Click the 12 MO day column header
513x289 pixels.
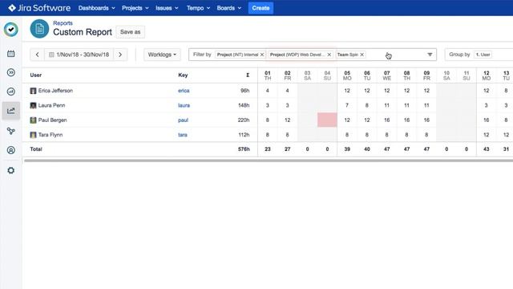[487, 75]
